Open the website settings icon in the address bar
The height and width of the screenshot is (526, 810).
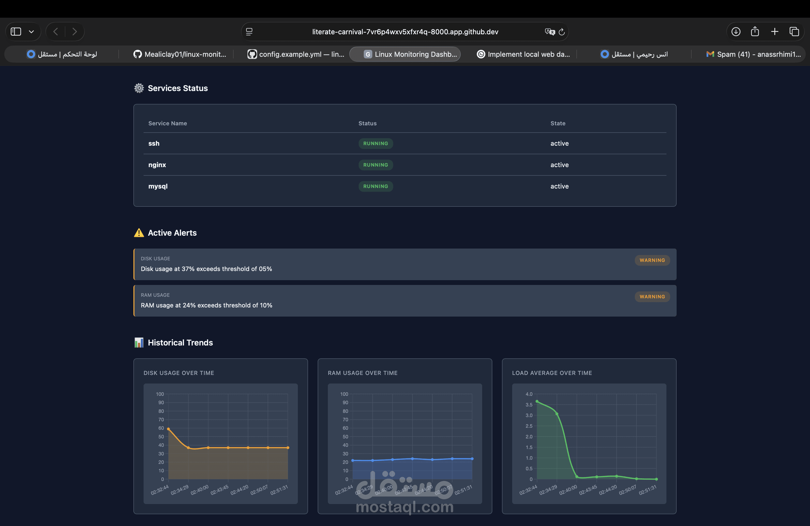249,32
